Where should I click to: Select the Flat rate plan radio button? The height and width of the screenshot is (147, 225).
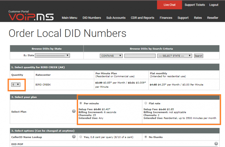coord(146,103)
